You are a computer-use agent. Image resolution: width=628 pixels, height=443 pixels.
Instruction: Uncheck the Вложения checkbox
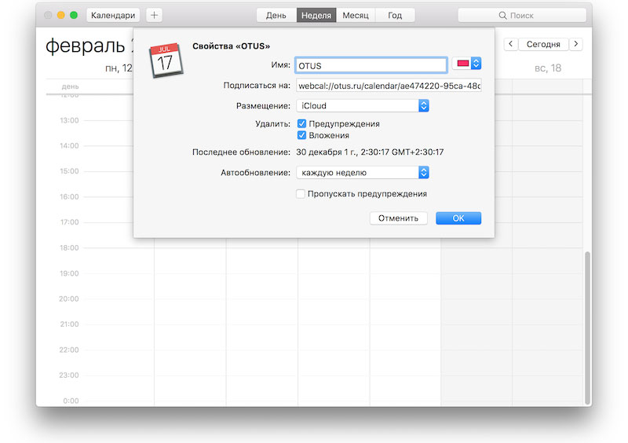[301, 135]
